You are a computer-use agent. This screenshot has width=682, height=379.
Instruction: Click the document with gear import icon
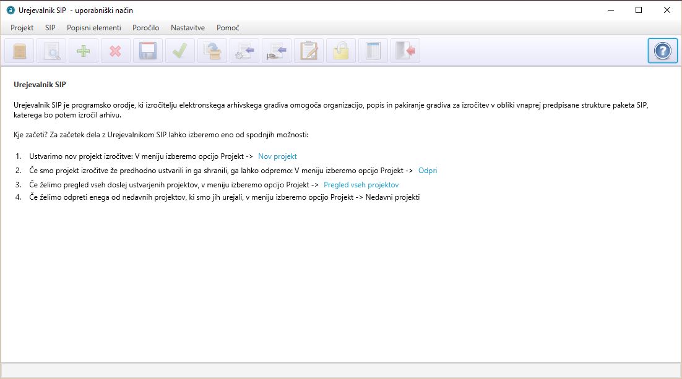[x=244, y=51]
